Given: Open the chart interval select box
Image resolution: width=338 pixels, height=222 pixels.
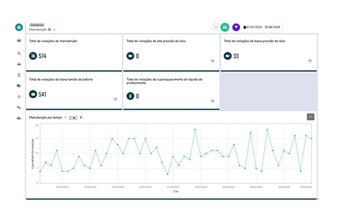Looking at the screenshot, I should pyautogui.click(x=73, y=118).
